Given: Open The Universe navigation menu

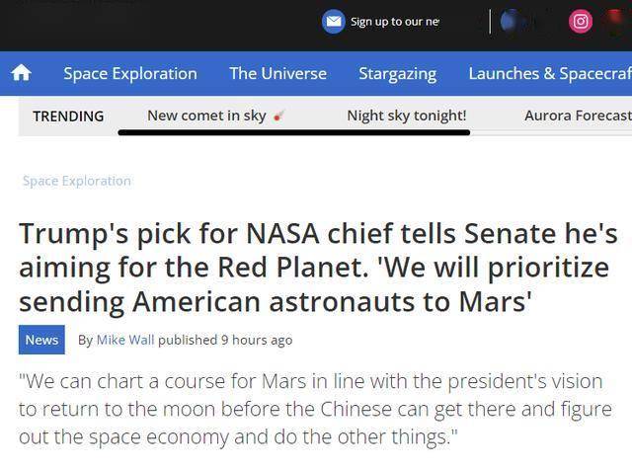Looking at the screenshot, I should click(278, 73).
